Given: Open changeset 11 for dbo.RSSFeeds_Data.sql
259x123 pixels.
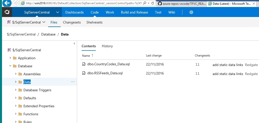Looking at the screenshot, I should 197,73.
